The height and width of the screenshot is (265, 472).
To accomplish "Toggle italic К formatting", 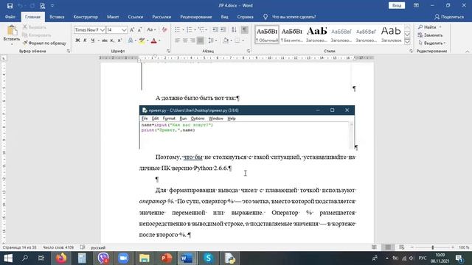I will pos(86,40).
